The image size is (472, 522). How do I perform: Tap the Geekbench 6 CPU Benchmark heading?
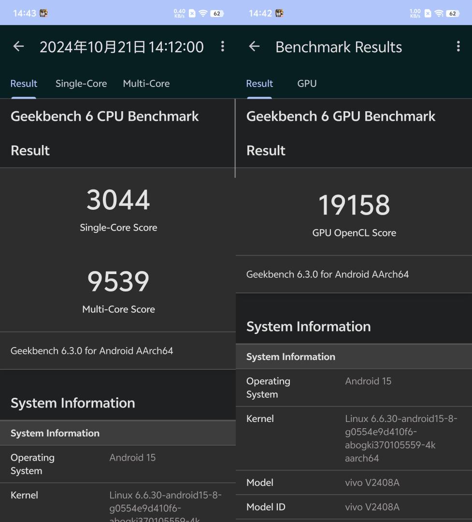(104, 116)
